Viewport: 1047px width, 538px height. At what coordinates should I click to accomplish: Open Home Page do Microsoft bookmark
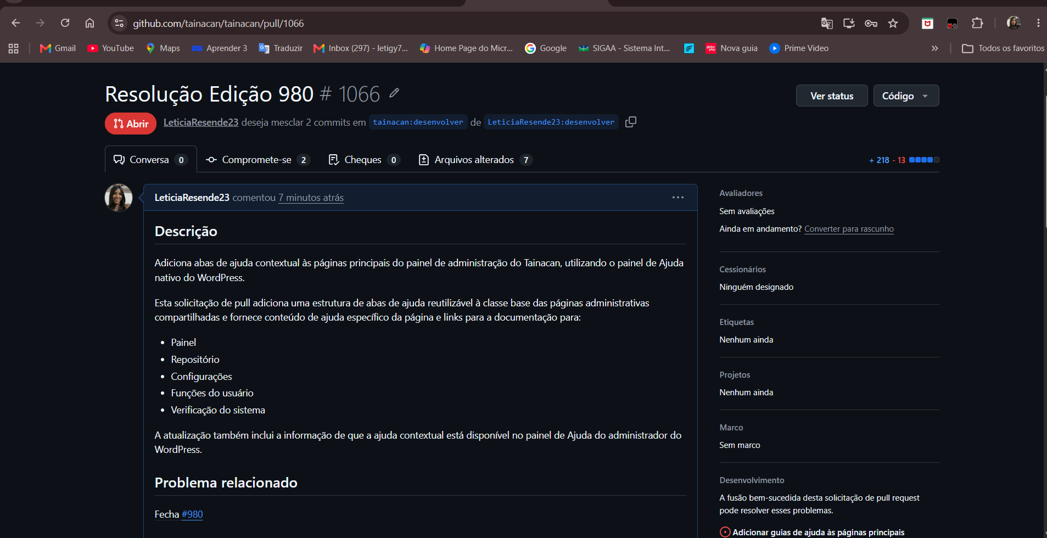coord(466,48)
